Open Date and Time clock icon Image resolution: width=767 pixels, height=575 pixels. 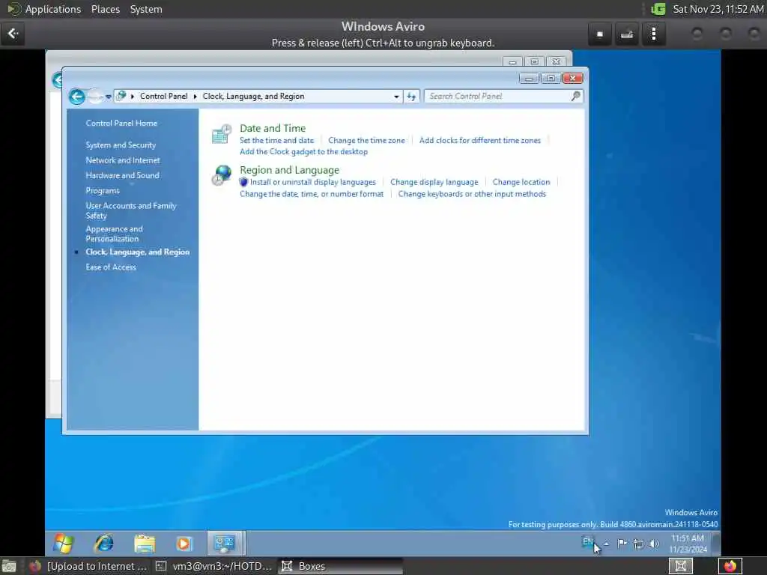[x=221, y=134]
